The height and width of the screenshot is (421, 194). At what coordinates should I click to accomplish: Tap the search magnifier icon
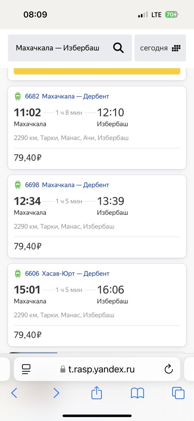pyautogui.click(x=118, y=48)
